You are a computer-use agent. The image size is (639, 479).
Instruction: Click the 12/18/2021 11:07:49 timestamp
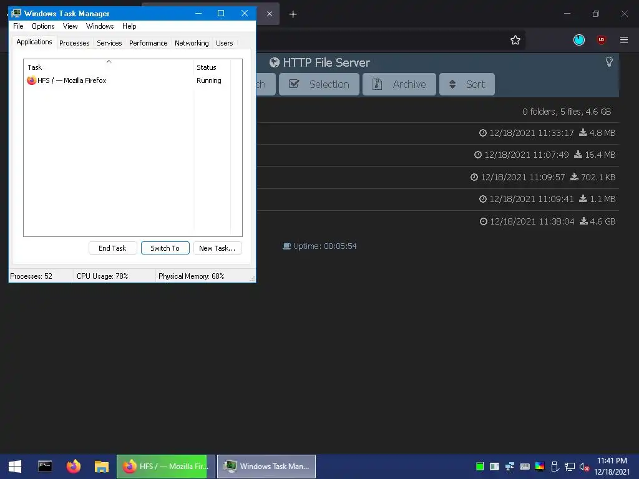coord(527,155)
